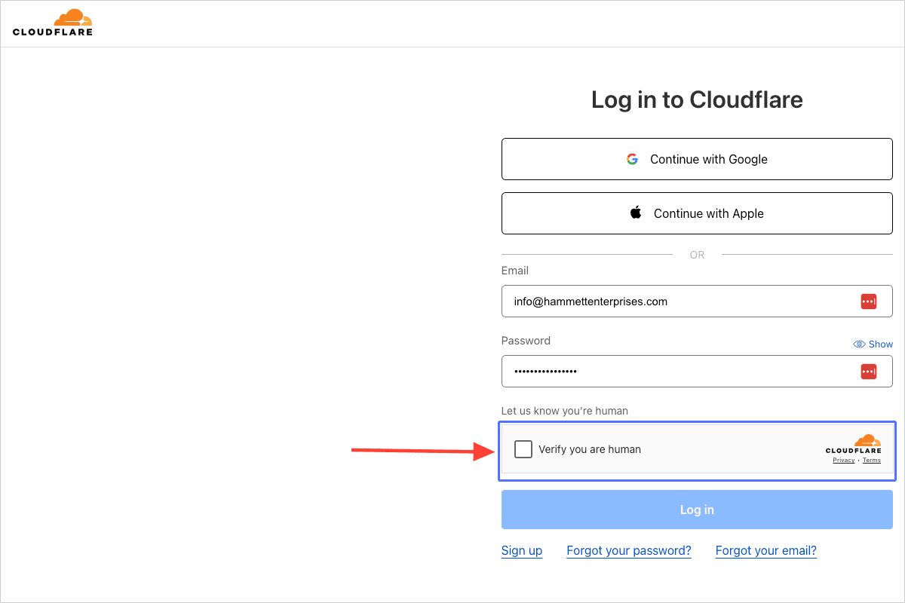Click the Google logo icon
Image resolution: width=905 pixels, height=603 pixels.
point(632,159)
